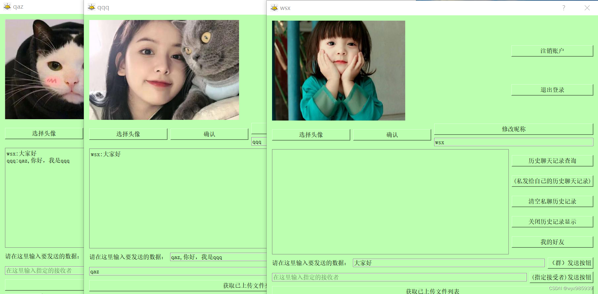
Task: Open 我的好友 list
Action: pos(552,242)
